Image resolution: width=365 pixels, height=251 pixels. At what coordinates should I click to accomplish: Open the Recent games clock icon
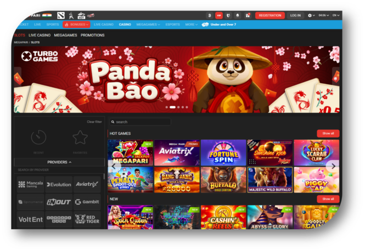click(38, 137)
